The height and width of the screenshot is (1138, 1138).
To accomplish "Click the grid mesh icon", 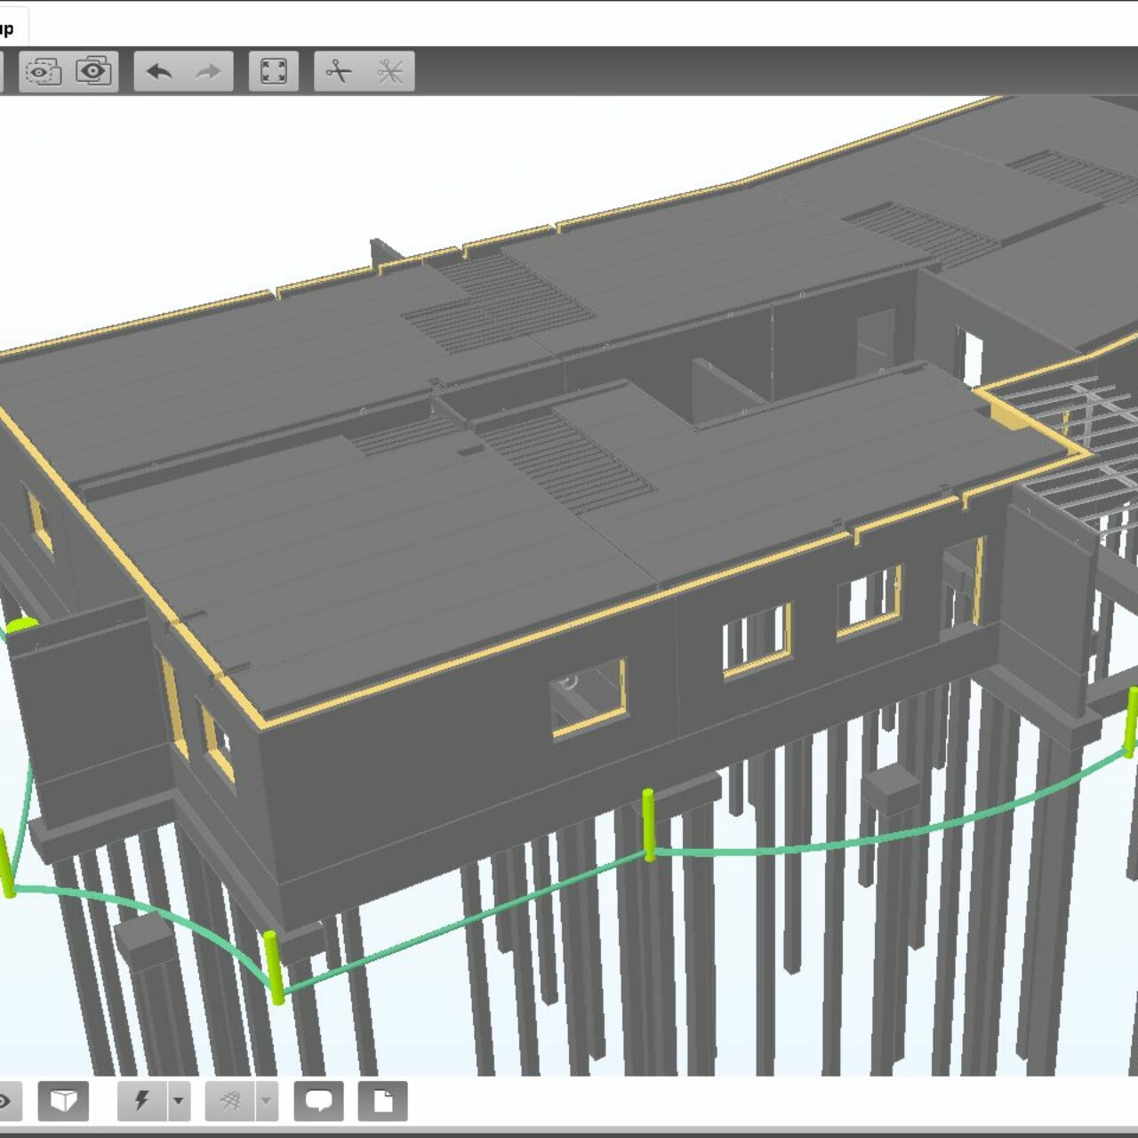I will pos(231,1101).
